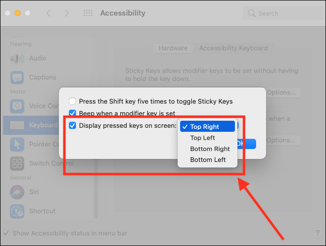
Task: Show all preferences grid icon
Action: pyautogui.click(x=88, y=13)
